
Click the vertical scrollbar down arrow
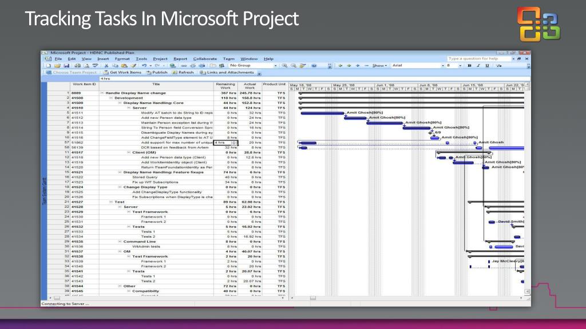[x=527, y=292]
